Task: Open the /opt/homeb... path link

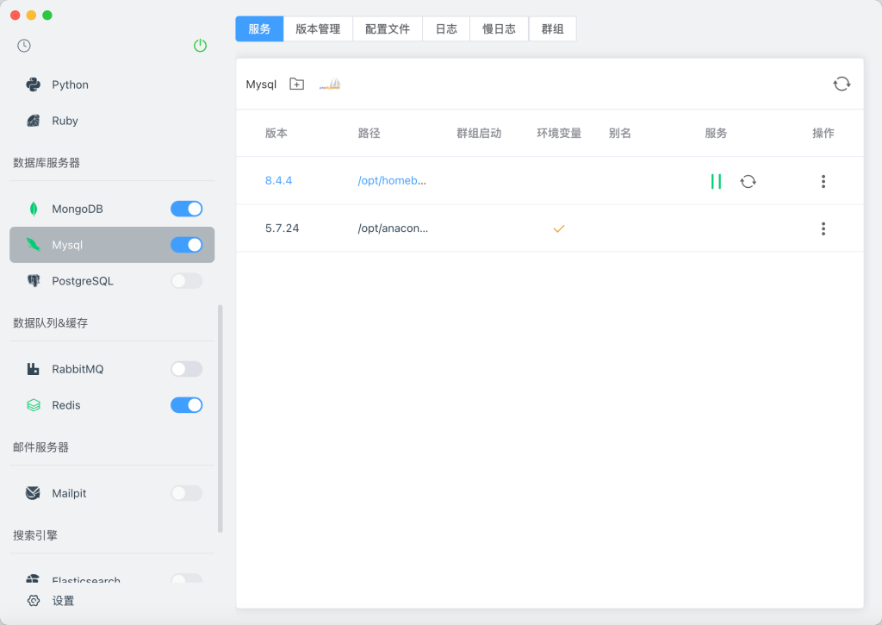Action: [392, 181]
